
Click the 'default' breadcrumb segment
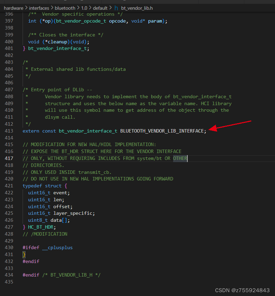(x=100, y=8)
